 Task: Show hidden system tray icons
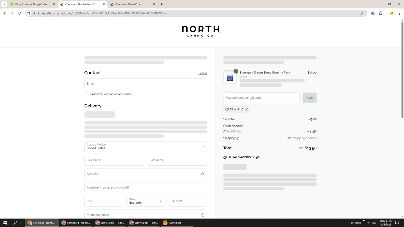(x=368, y=223)
